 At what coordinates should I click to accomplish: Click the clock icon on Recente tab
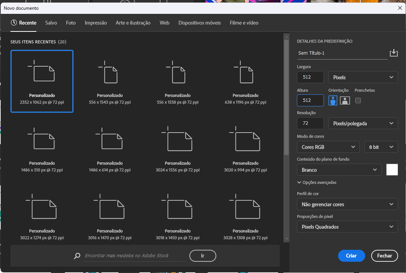[14, 23]
